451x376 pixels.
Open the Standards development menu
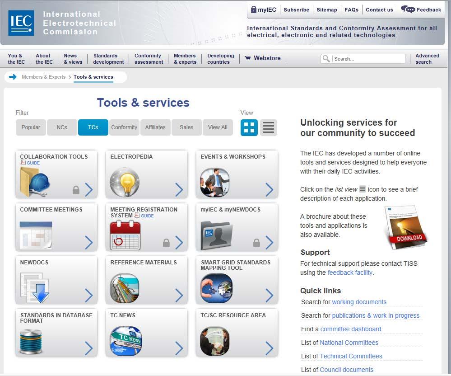pos(108,59)
